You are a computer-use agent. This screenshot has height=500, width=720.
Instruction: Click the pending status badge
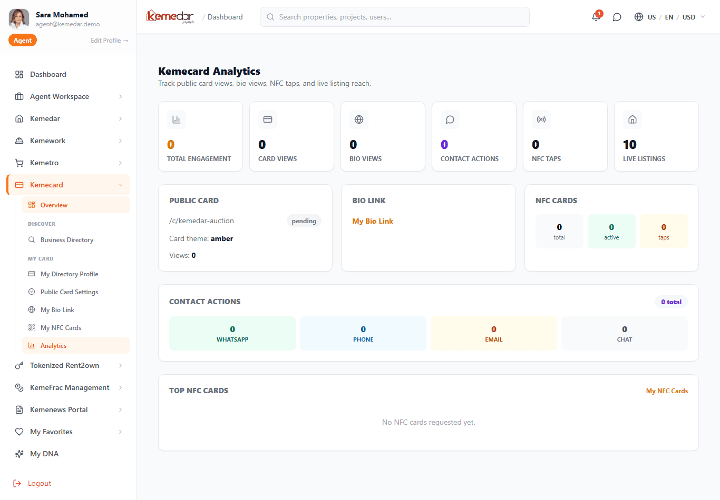304,221
